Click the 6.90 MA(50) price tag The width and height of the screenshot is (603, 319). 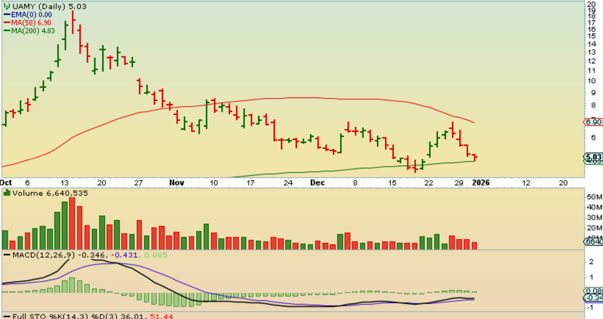tap(593, 122)
